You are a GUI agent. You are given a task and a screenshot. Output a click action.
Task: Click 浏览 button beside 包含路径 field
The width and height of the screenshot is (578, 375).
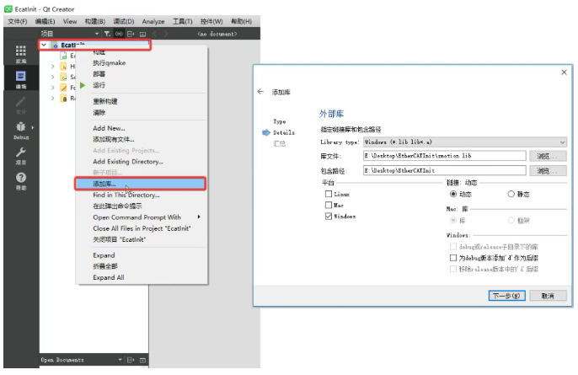point(548,171)
